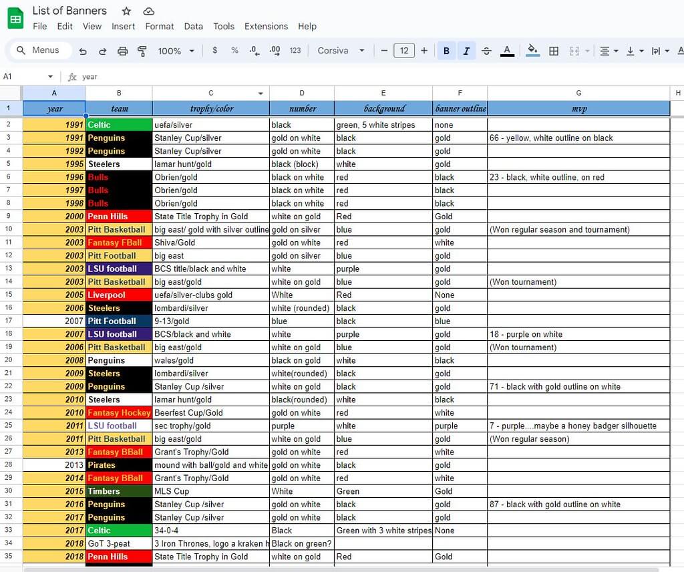Open the fill color picker
Screen dimensions: 684x572
coord(532,51)
